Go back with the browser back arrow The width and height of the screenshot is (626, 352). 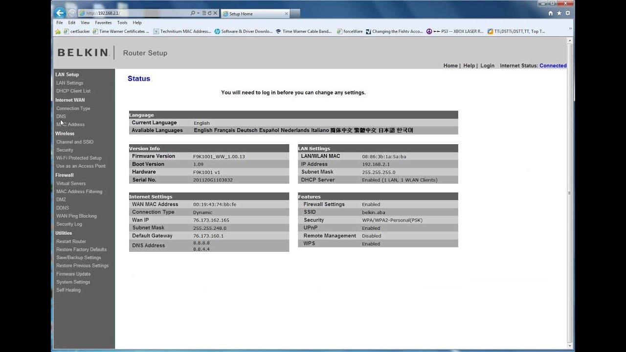(x=60, y=13)
